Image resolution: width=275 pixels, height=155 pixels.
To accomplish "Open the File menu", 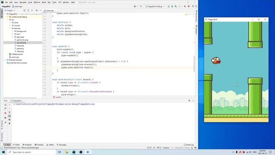I will tap(6, 2).
